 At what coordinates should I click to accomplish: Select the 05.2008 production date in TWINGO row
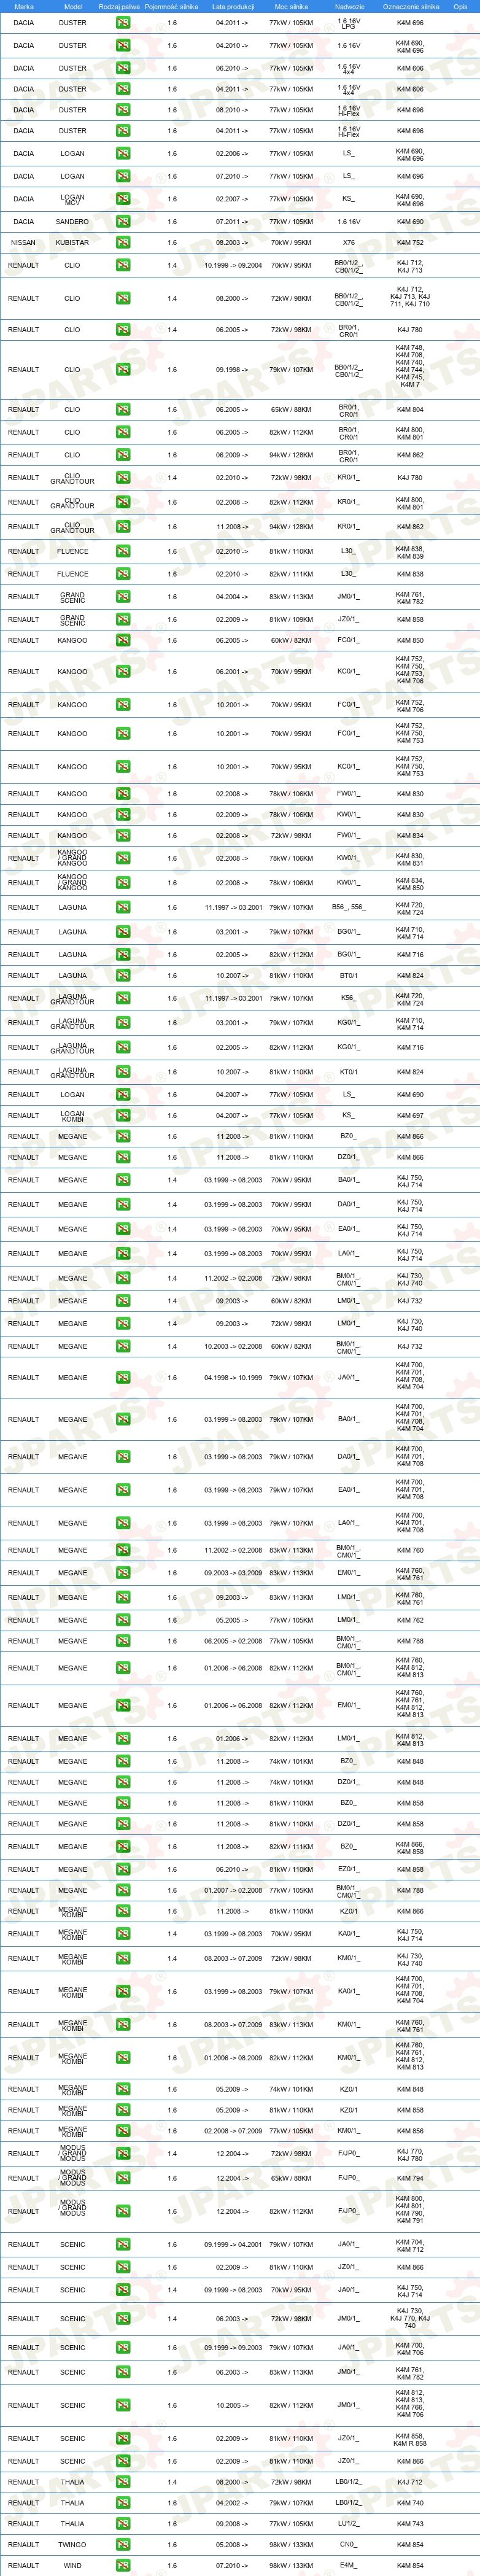(x=232, y=2544)
